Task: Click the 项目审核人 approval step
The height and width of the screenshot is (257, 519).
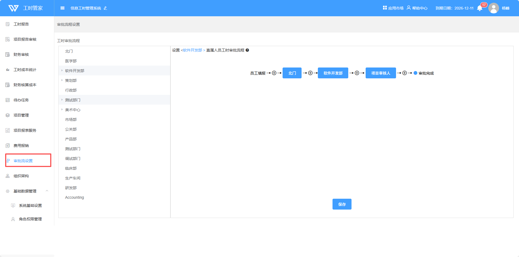Action: point(381,73)
